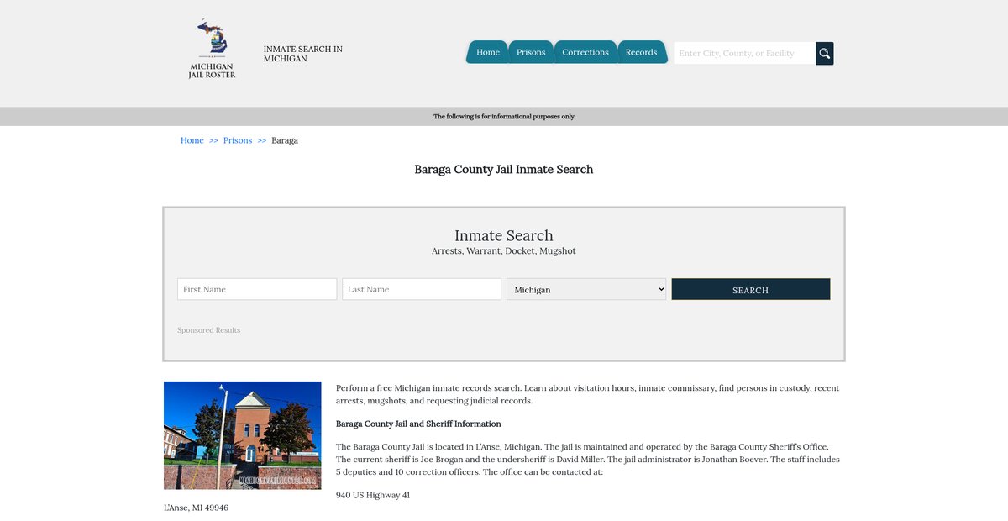Click the dark SEARCH button
Screen dimensions: 1008x521
751,289
